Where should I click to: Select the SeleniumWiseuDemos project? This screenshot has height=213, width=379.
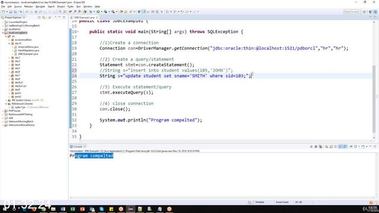coord(21,125)
